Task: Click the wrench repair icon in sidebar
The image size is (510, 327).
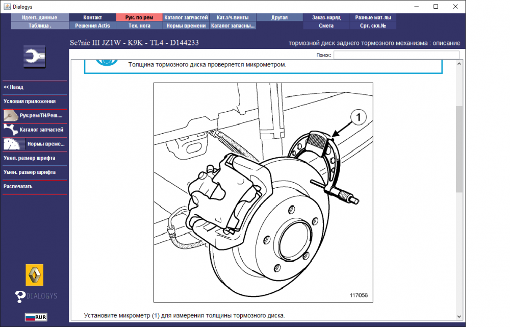Action: pos(35,57)
